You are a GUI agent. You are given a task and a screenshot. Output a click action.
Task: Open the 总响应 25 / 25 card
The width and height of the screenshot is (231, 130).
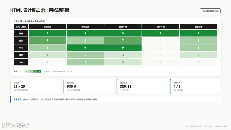click(36, 86)
